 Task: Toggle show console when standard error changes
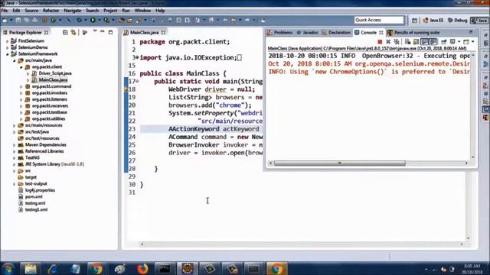[x=433, y=42]
